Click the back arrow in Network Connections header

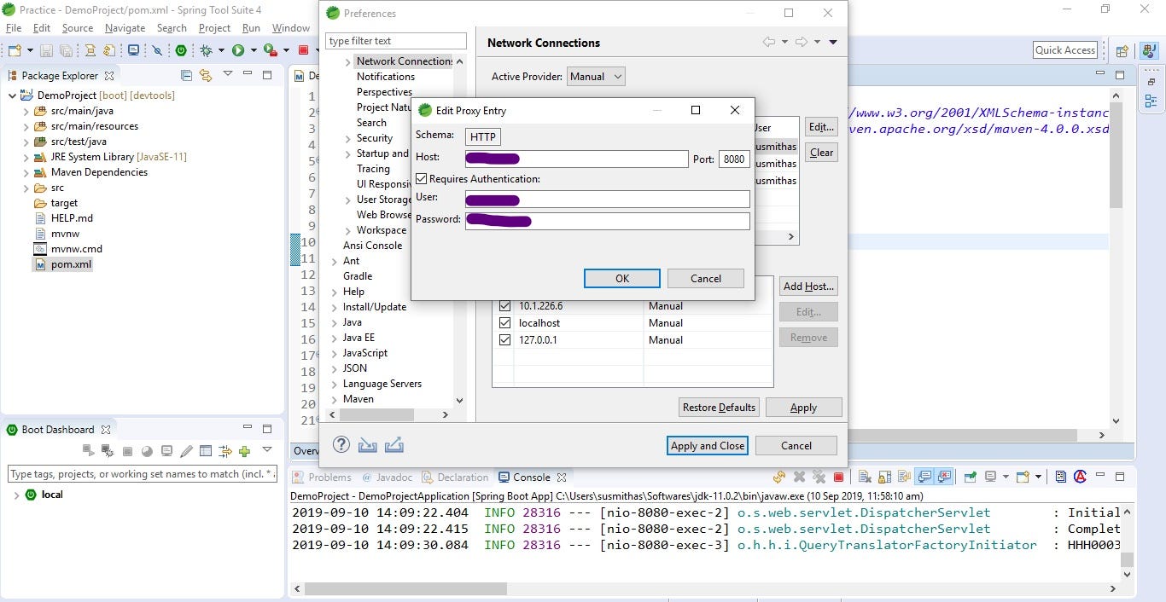(769, 42)
